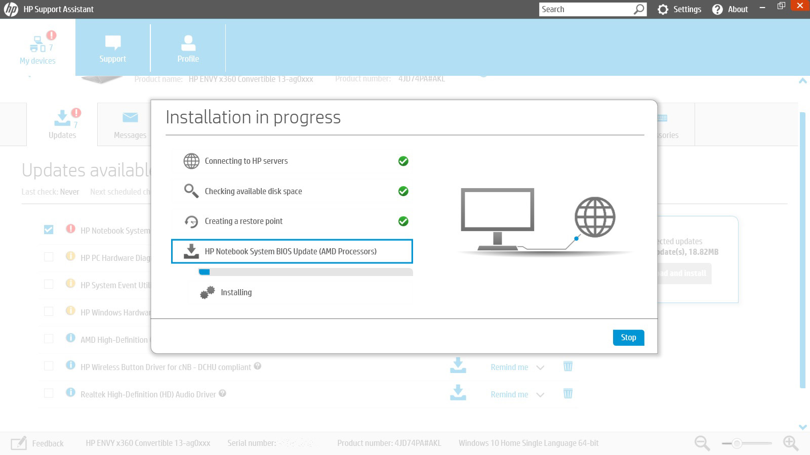810x455 pixels.
Task: Click the info icon beside AMD High-Definition
Action: [71, 338]
